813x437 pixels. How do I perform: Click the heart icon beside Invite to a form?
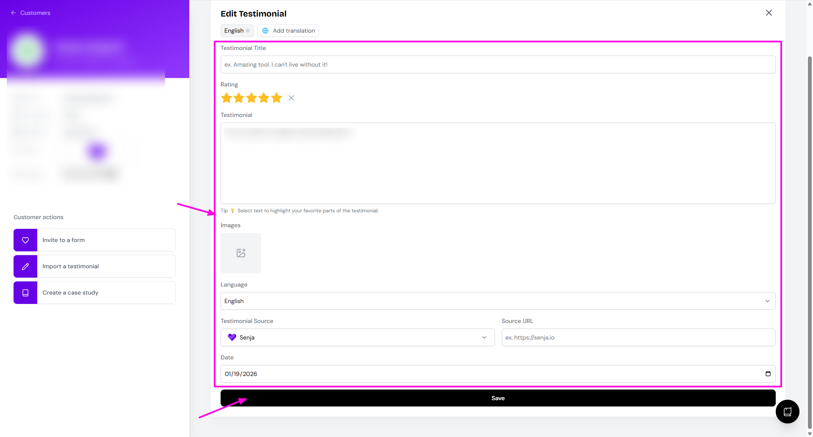[x=25, y=240]
